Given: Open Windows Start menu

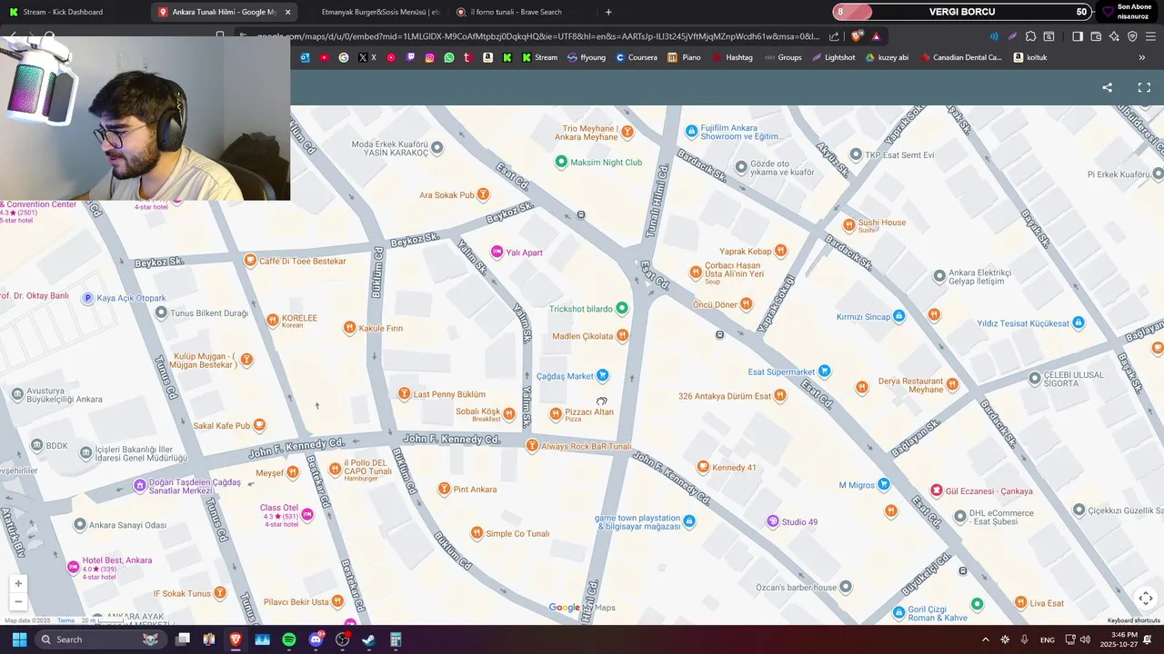Looking at the screenshot, I should coord(19,639).
